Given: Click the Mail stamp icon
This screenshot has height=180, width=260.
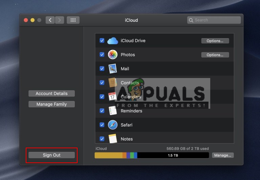Looking at the screenshot, I should pos(113,69).
